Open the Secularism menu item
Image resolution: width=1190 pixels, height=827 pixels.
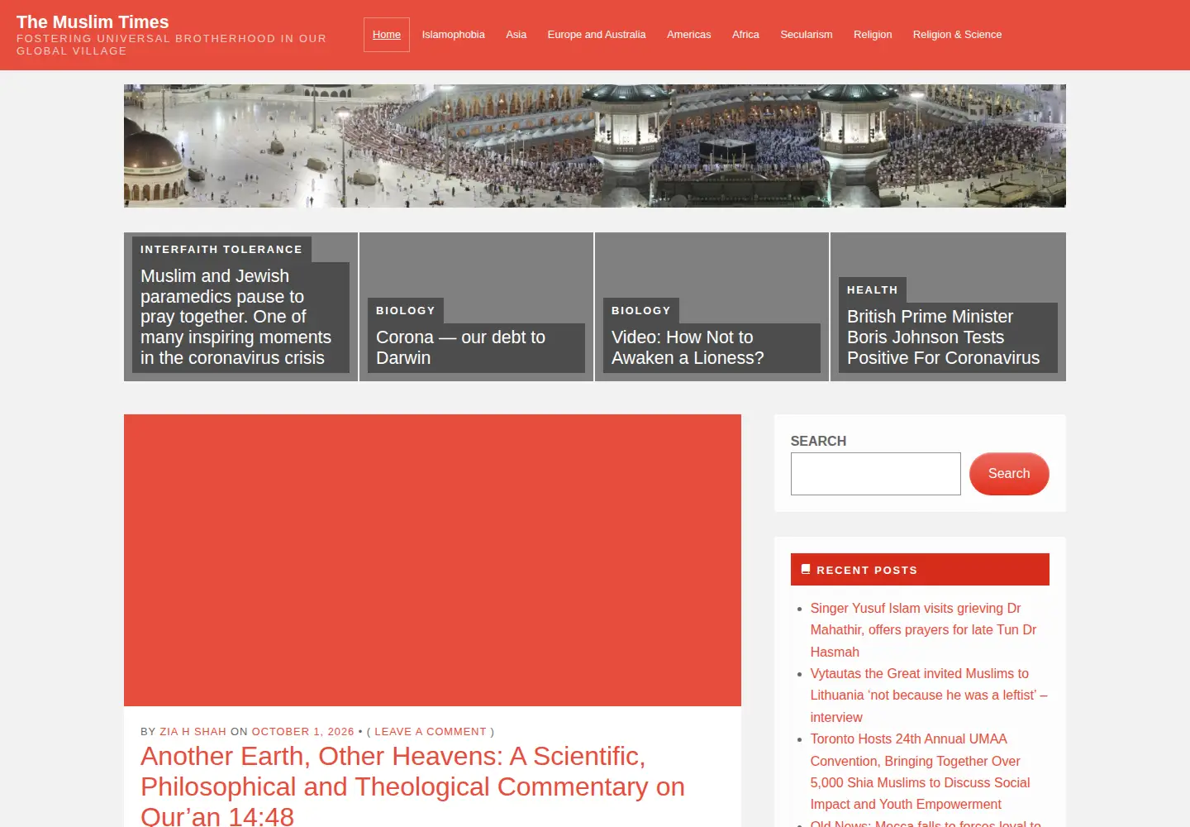coord(807,35)
